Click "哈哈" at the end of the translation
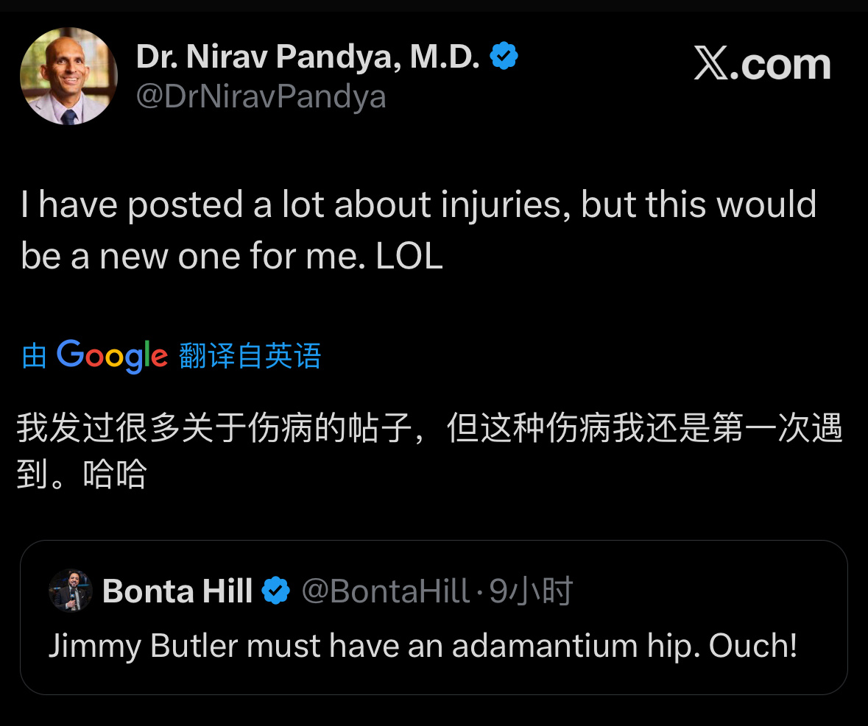This screenshot has width=868, height=726. 114,476
